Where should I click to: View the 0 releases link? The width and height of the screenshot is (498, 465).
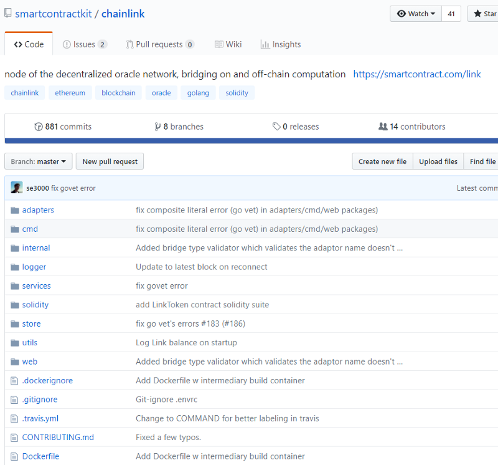[x=296, y=127]
